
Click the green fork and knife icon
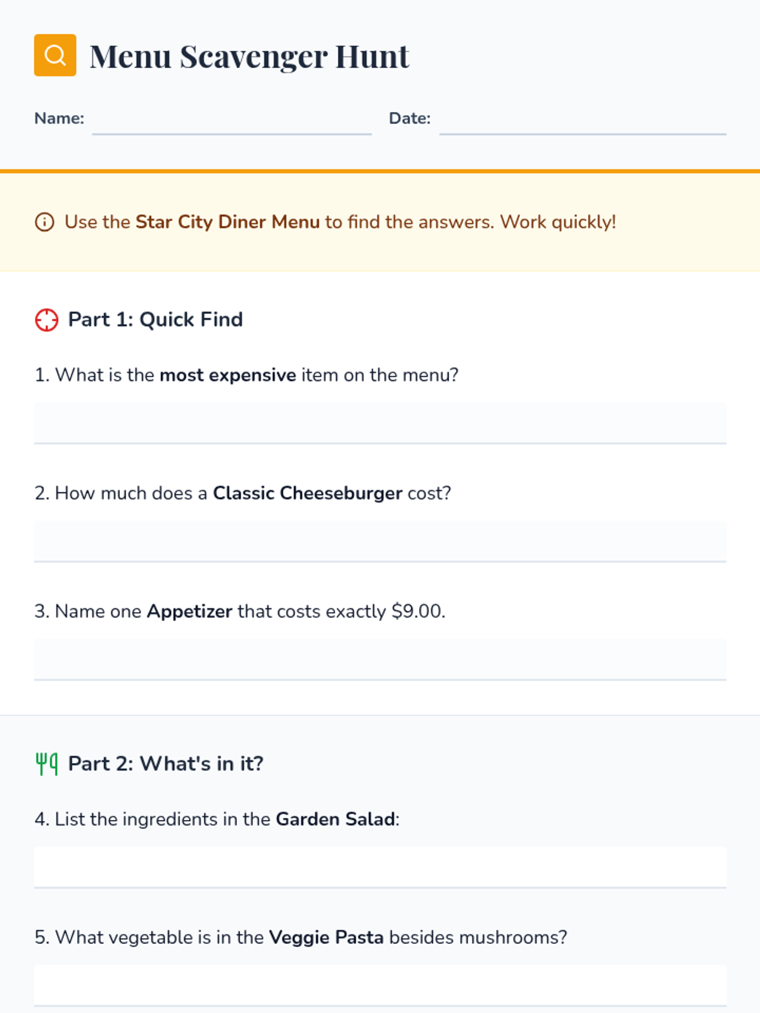pyautogui.click(x=46, y=764)
